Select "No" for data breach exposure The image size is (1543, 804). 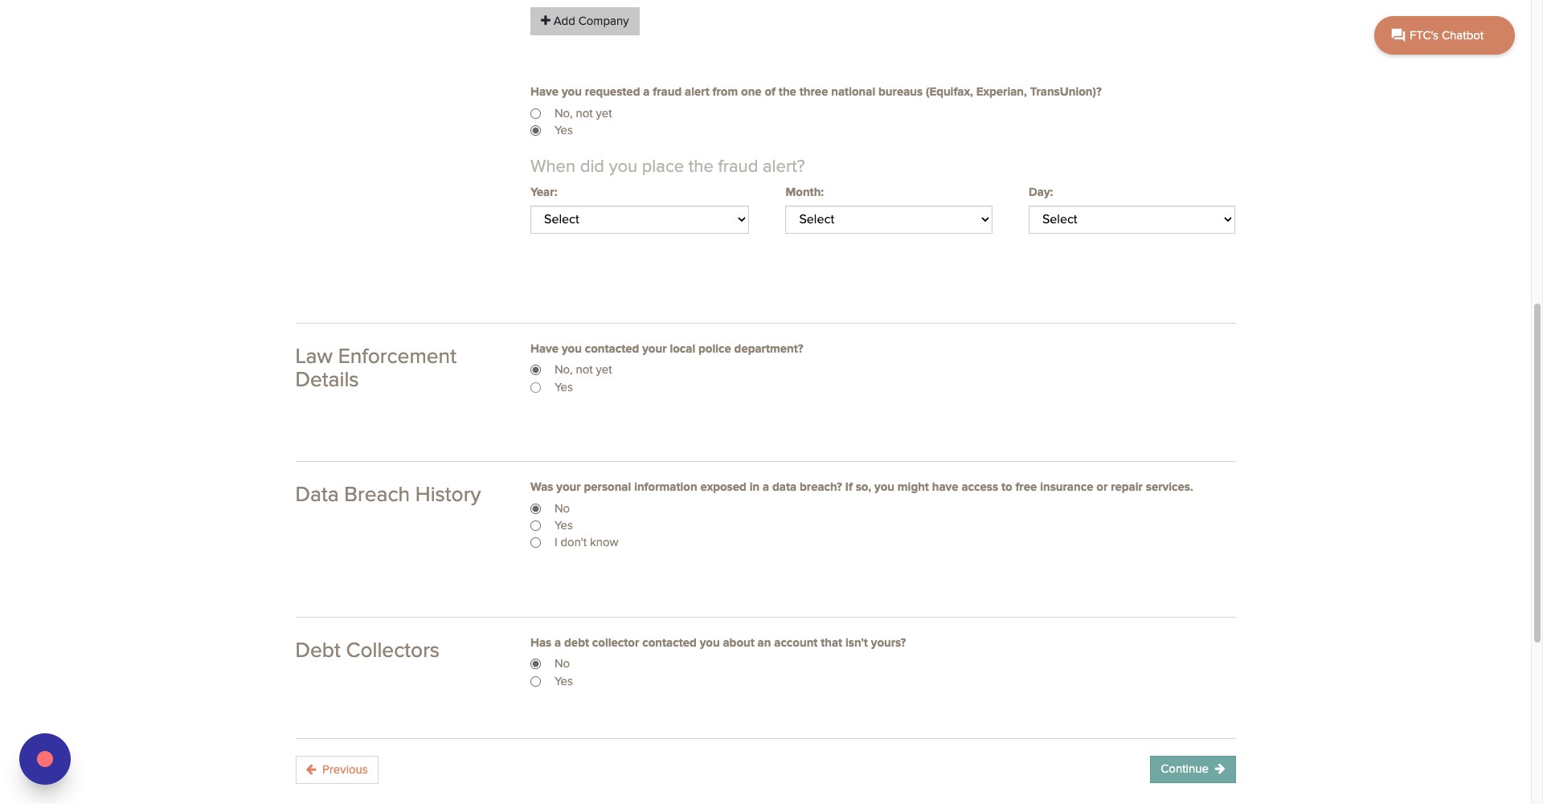coord(536,509)
